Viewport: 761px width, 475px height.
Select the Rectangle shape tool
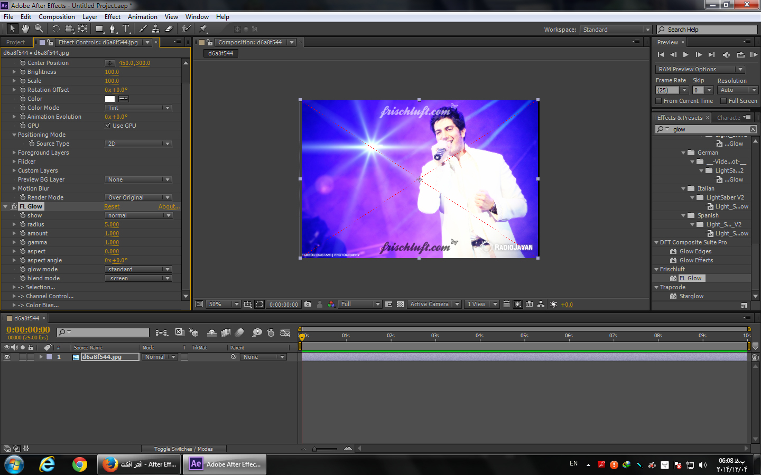coord(99,29)
